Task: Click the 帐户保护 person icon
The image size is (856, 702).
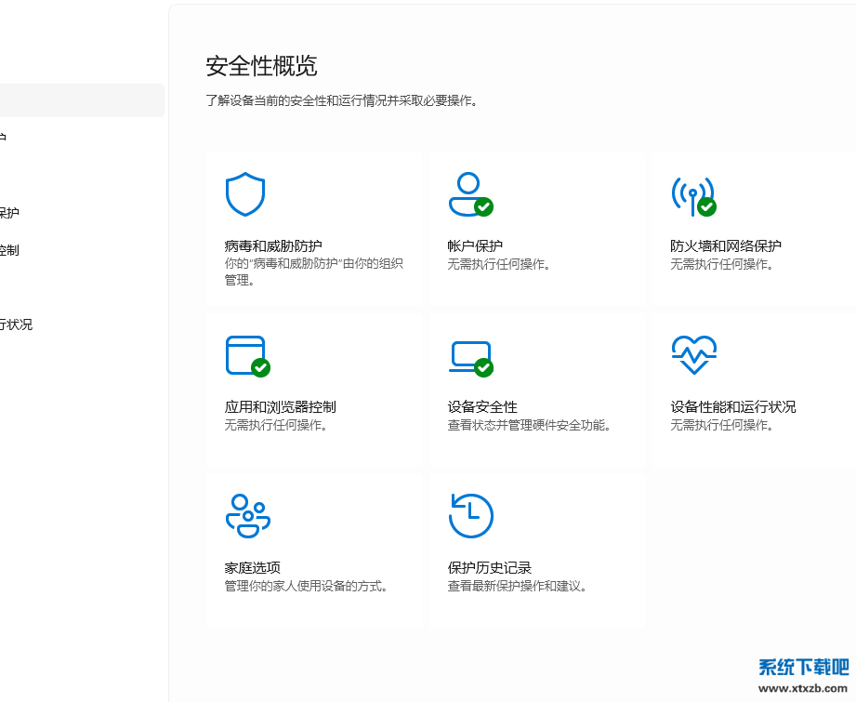Action: [470, 194]
